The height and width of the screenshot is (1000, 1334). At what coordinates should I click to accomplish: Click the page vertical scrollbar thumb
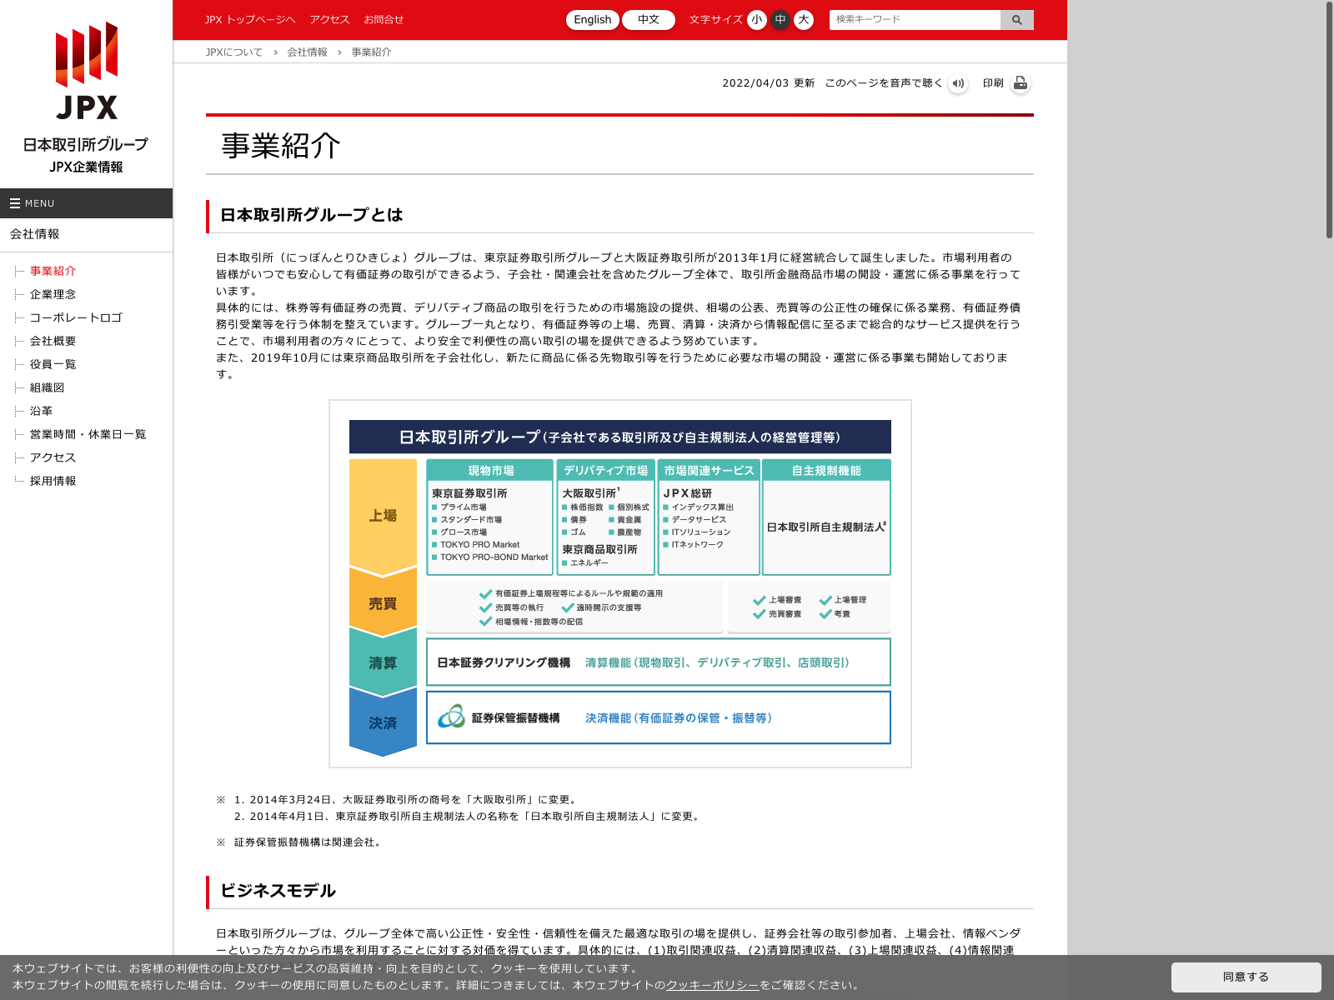[x=1329, y=120]
